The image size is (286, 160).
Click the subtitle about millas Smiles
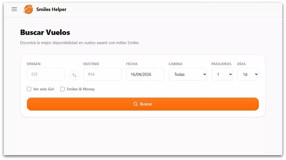pos(79,43)
